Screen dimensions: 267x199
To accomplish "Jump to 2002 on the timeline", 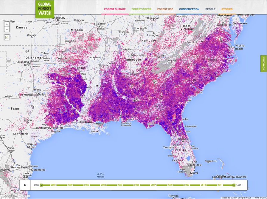I will [70, 185].
